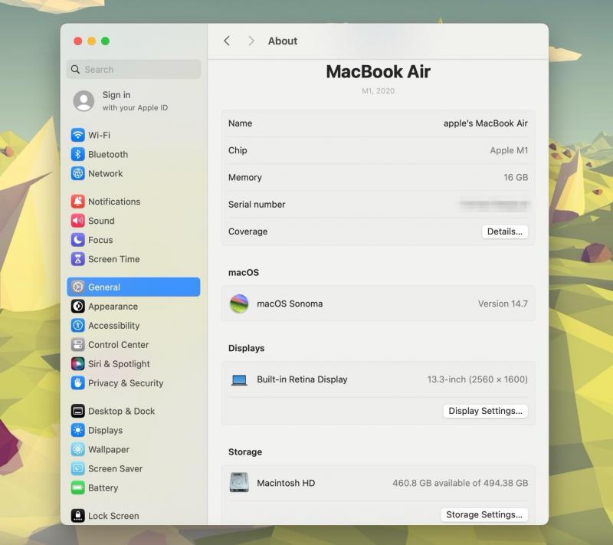The width and height of the screenshot is (613, 545).
Task: Open Display Settings button
Action: coord(485,411)
